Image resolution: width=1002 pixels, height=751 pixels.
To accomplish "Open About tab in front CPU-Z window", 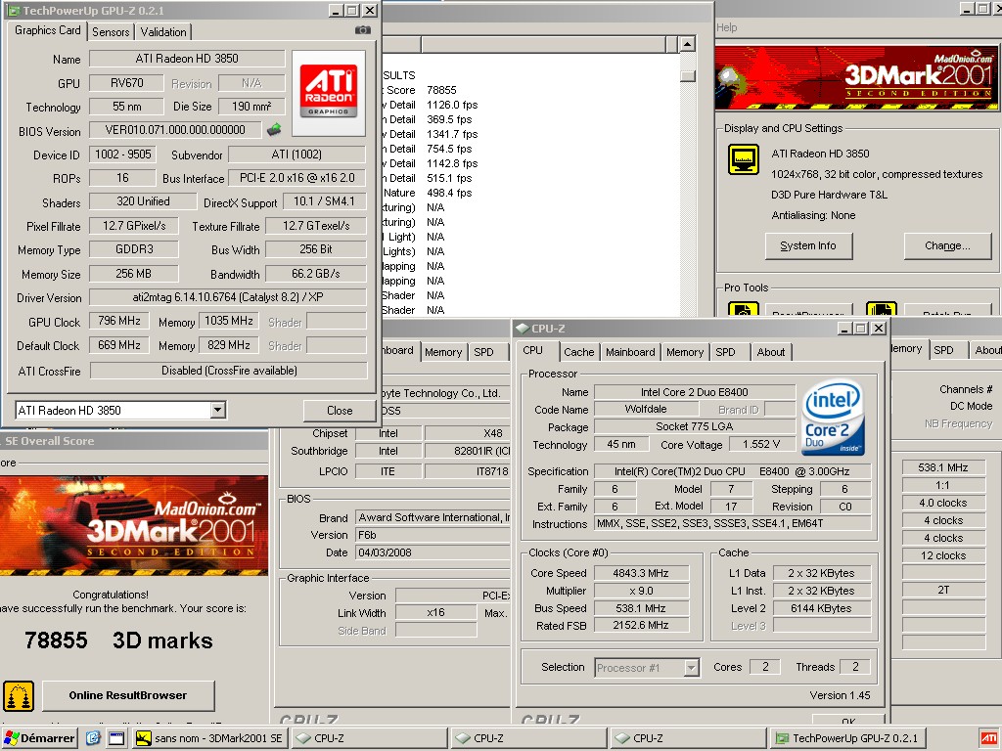I will pyautogui.click(x=771, y=352).
